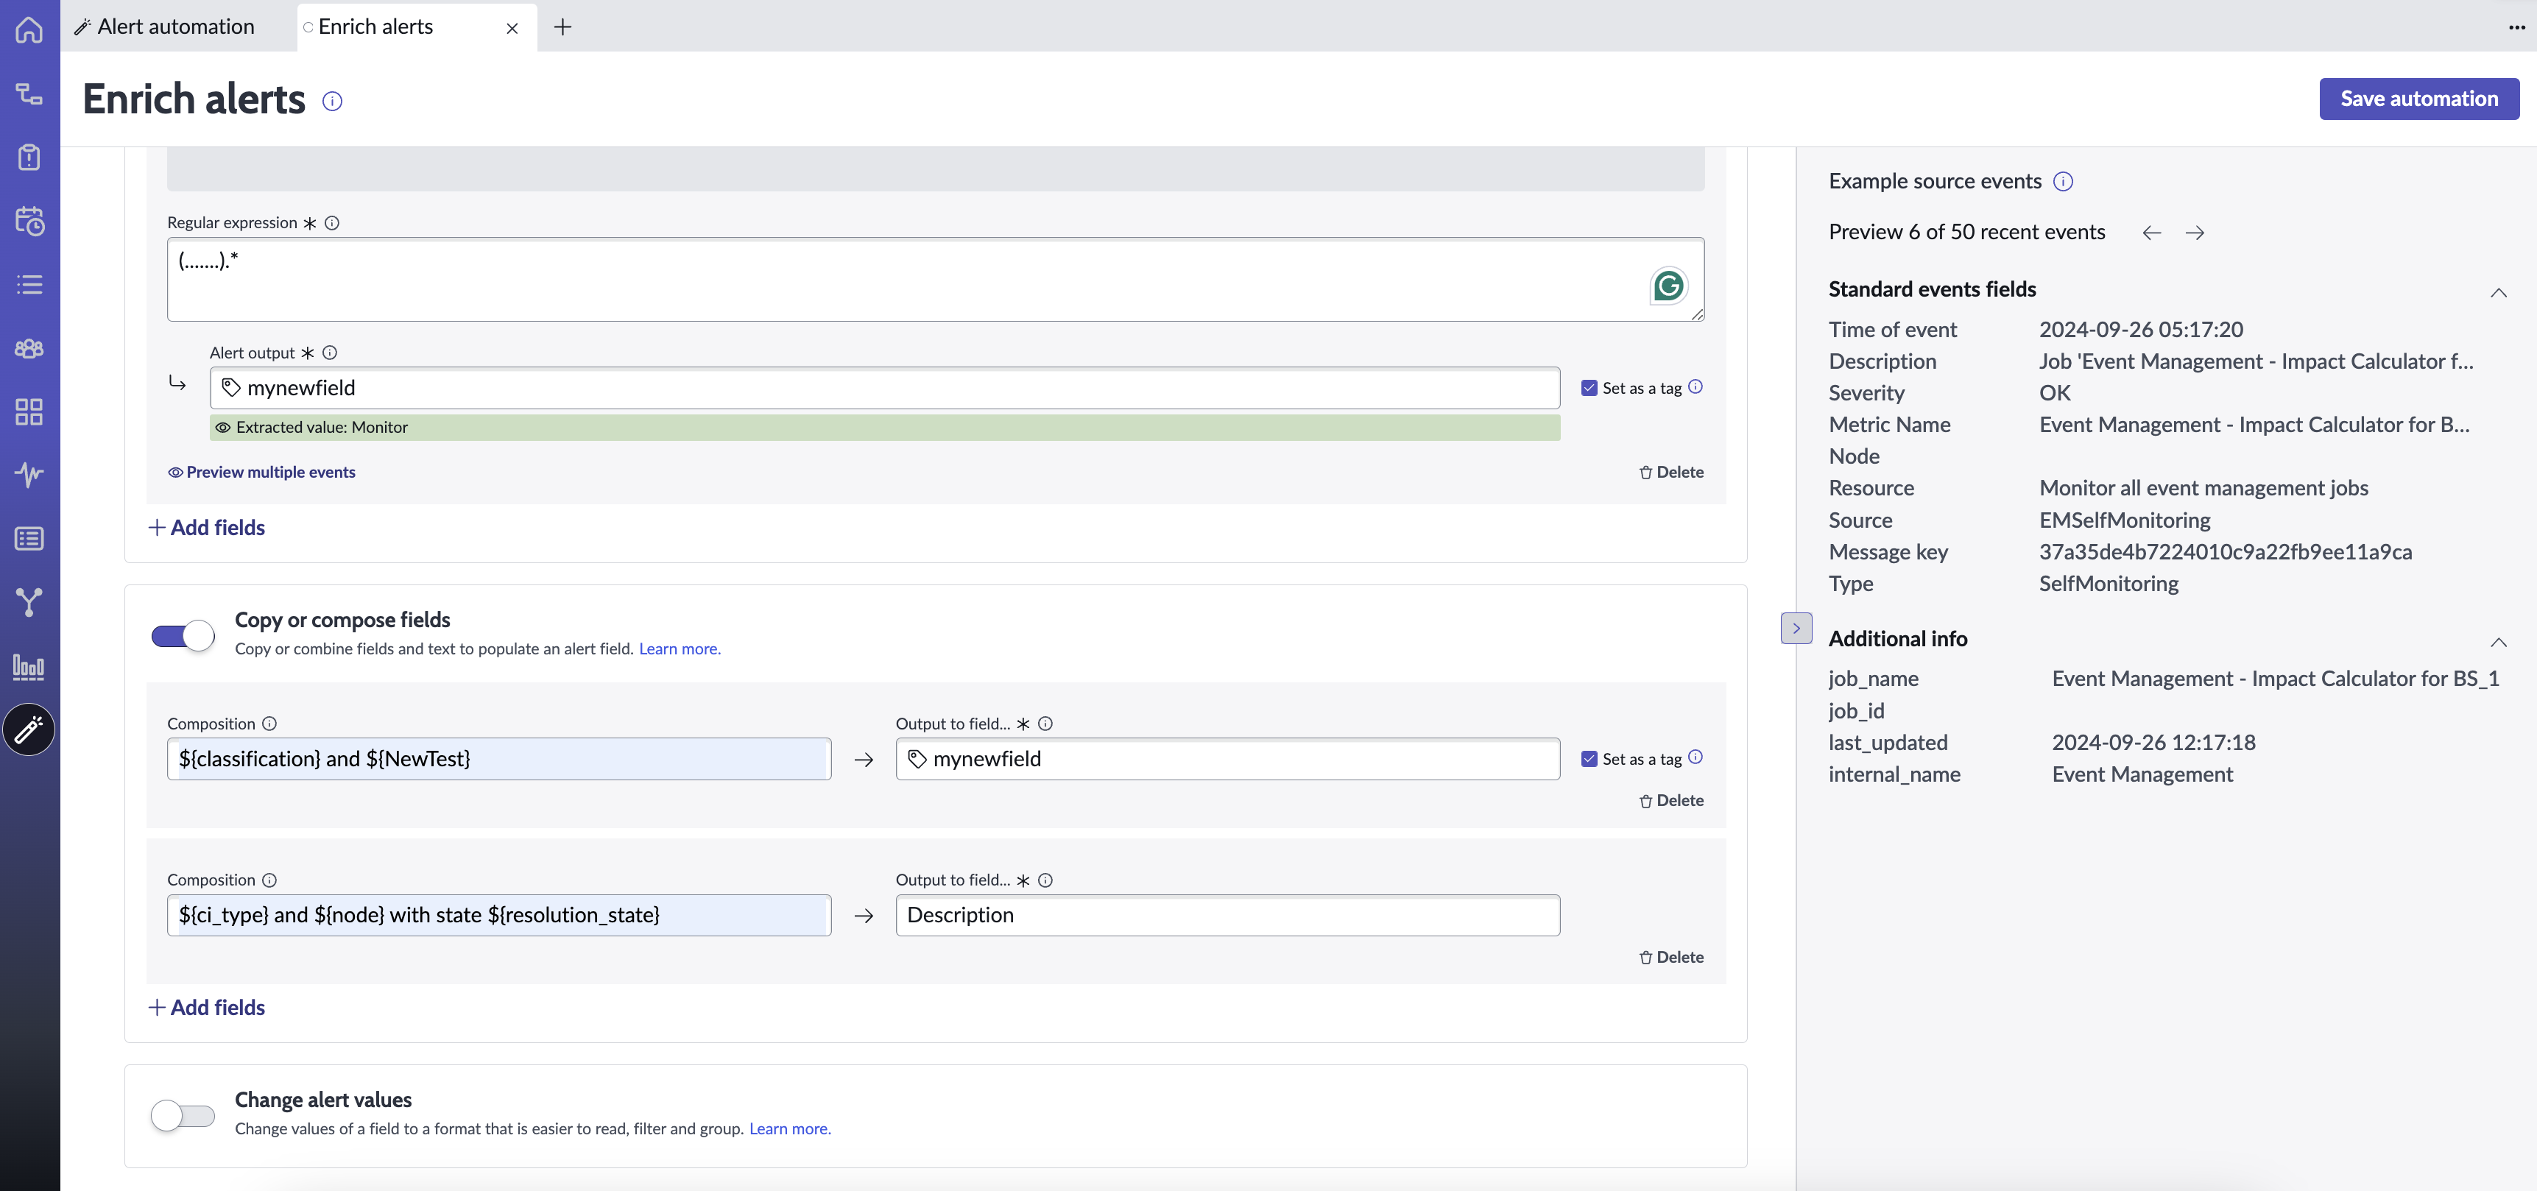2537x1191 pixels.
Task: Click the Grammarly icon in regex field
Action: point(1668,286)
